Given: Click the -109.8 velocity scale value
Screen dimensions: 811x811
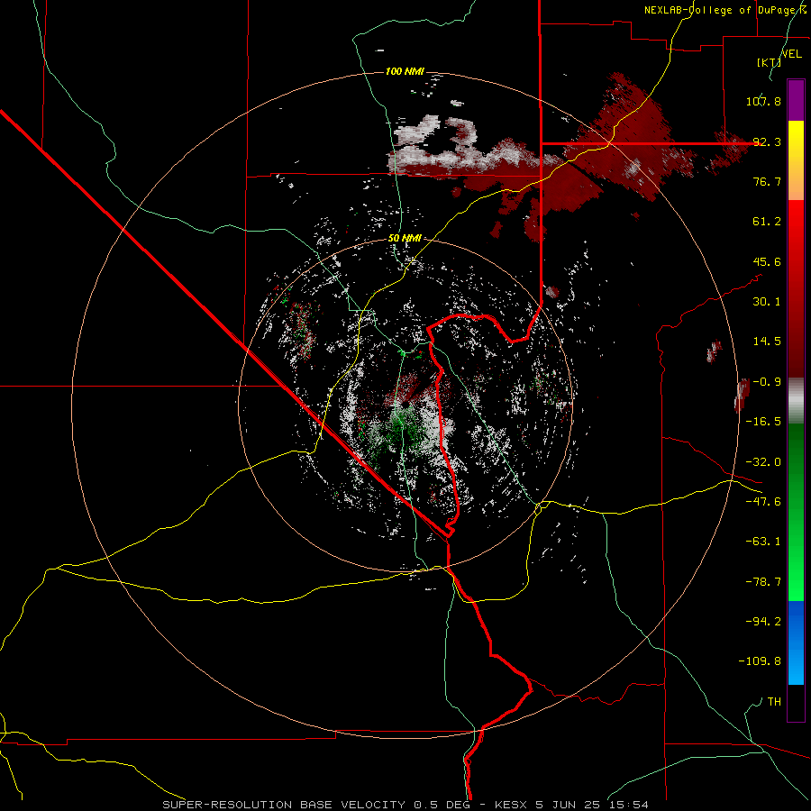Looking at the screenshot, I should pos(760,661).
